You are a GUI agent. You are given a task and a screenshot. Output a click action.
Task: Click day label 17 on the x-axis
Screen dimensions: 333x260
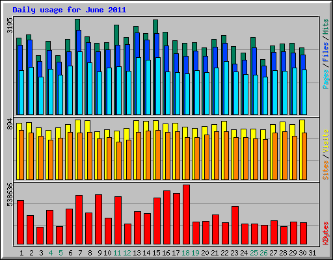[176, 253]
